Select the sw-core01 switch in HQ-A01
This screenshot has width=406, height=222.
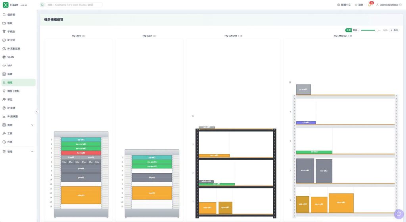pos(81,144)
